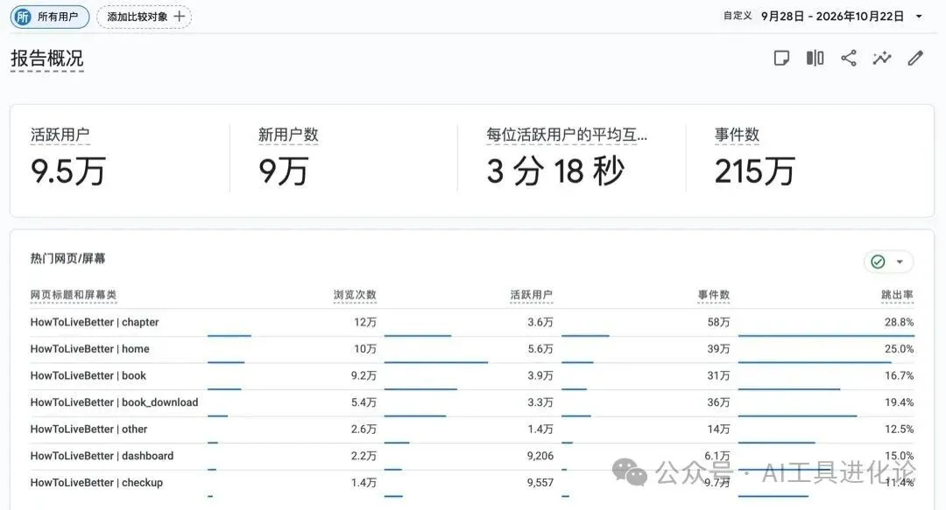946x510 pixels.
Task: Click the 5.6万 active users value for home
Action: pos(540,348)
